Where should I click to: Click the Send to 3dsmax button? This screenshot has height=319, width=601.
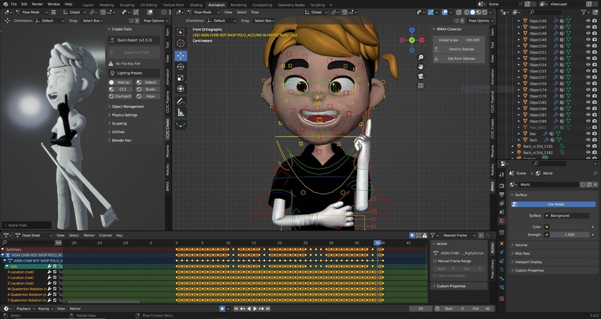tap(459, 49)
